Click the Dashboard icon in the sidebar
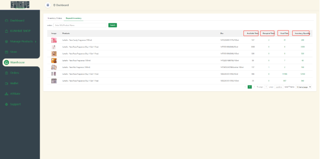 [x=7, y=21]
